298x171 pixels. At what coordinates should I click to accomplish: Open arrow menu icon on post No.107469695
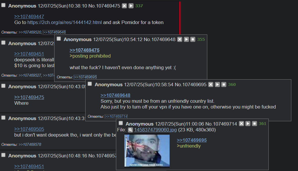tap(217, 84)
